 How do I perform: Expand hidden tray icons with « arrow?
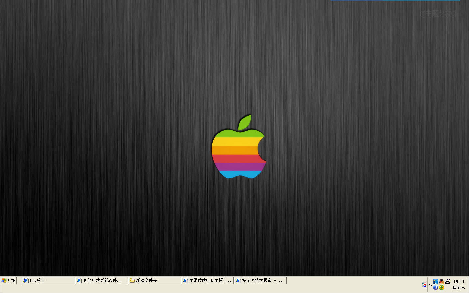[430, 285]
